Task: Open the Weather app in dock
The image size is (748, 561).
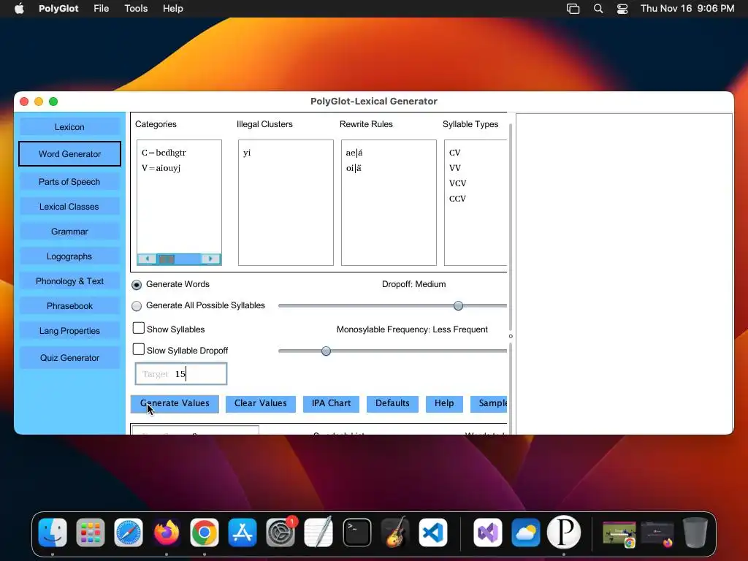Action: (526, 533)
